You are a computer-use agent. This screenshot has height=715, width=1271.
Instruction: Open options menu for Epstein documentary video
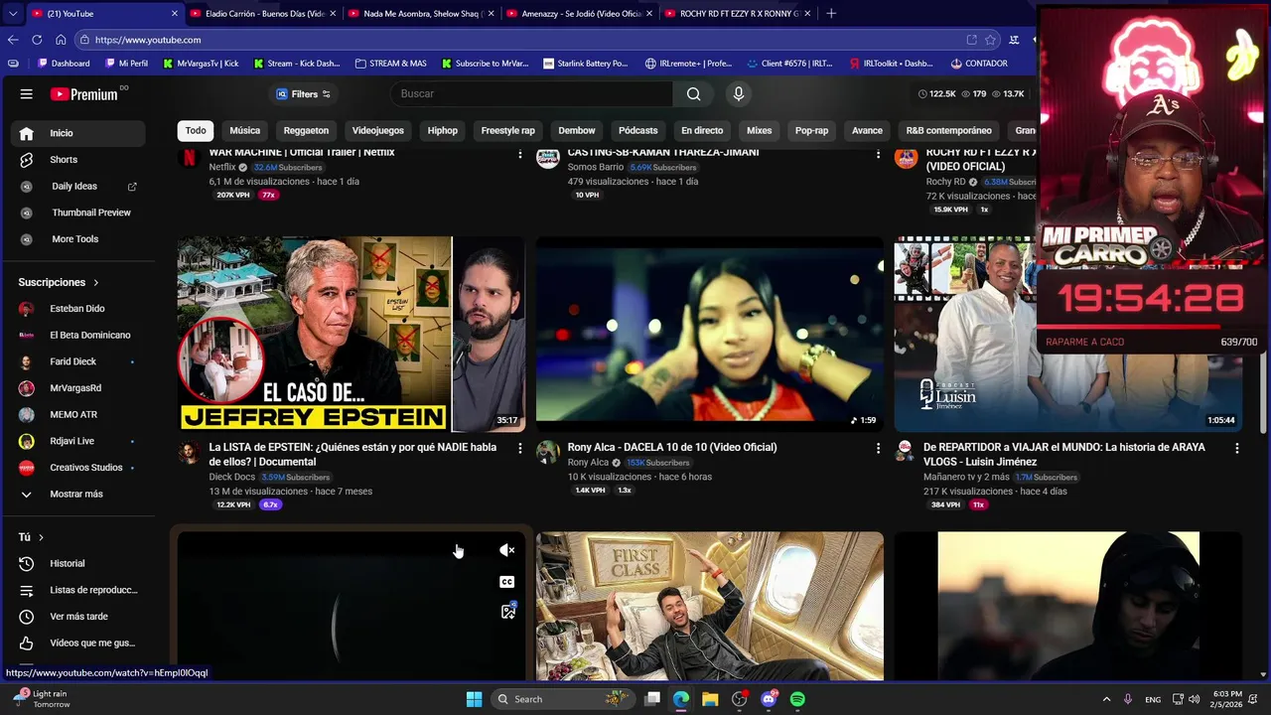519,449
